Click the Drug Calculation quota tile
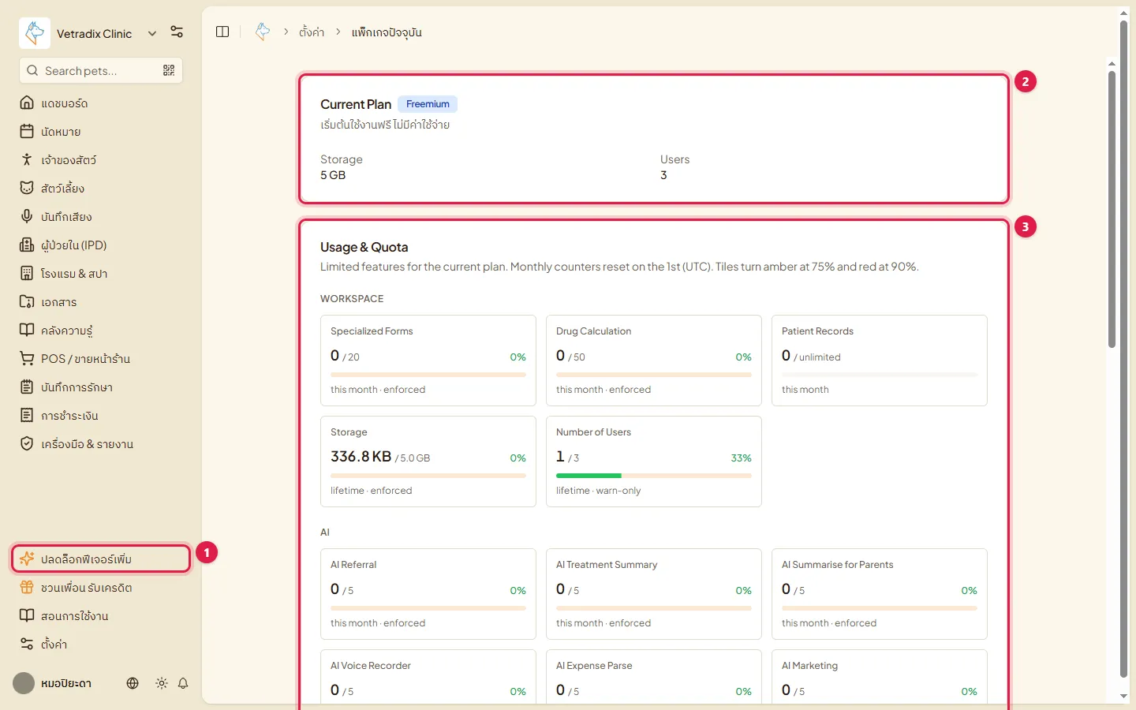This screenshot has width=1136, height=710. point(654,361)
